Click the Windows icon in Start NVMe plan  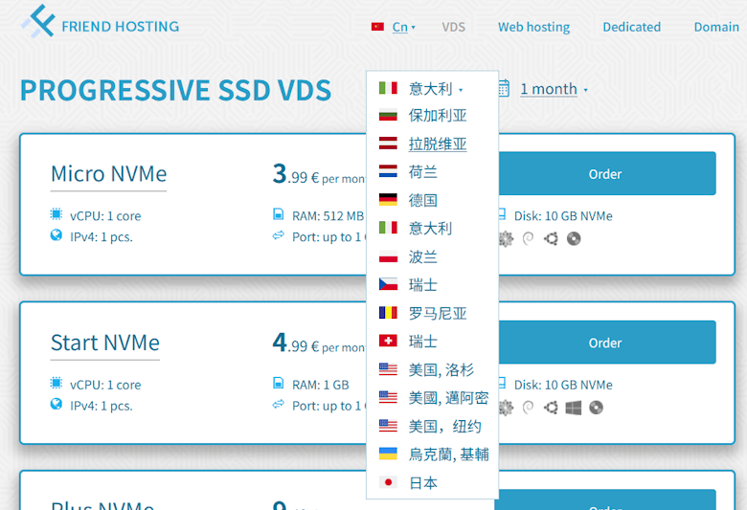click(574, 408)
